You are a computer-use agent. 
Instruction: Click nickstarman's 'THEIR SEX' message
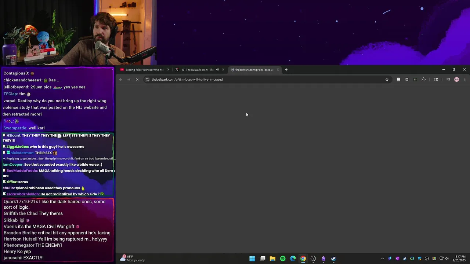30,153
